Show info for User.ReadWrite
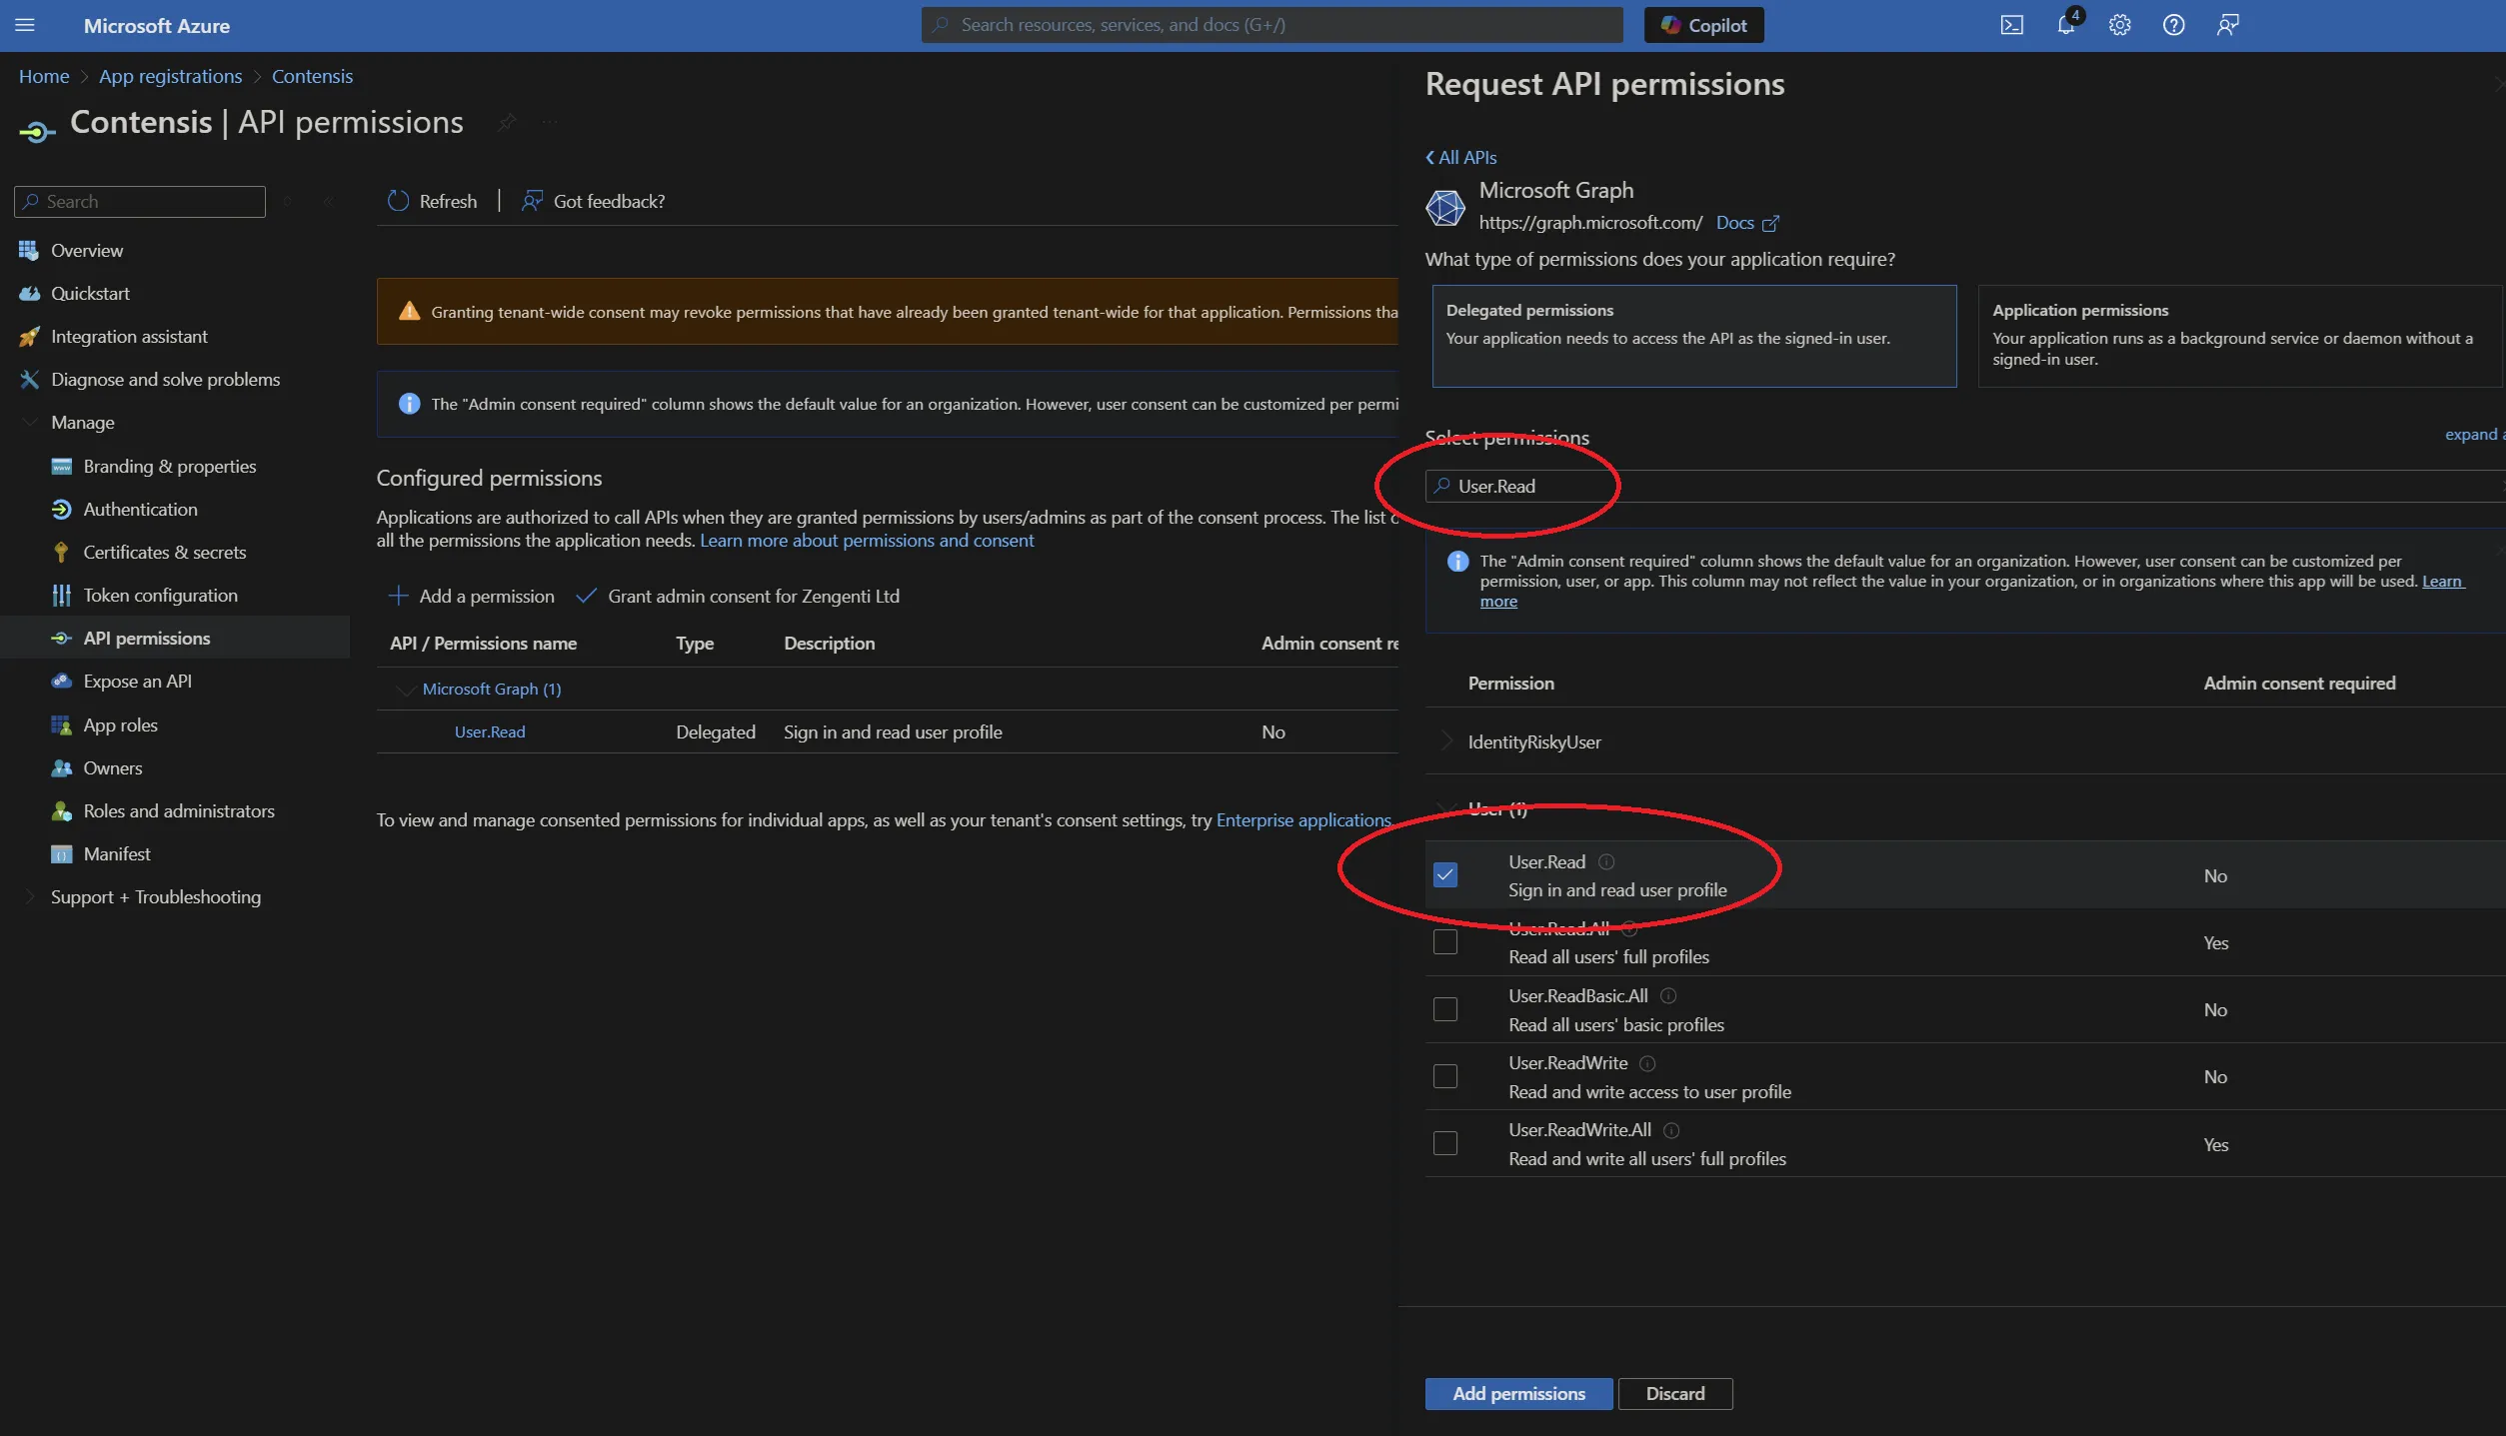 coord(1647,1062)
